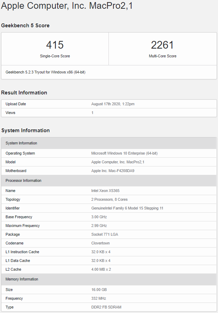218x313 pixels.
Task: Click 'GenuineIntel Family 6 Model 15 Stepping 11'
Action: click(127, 208)
